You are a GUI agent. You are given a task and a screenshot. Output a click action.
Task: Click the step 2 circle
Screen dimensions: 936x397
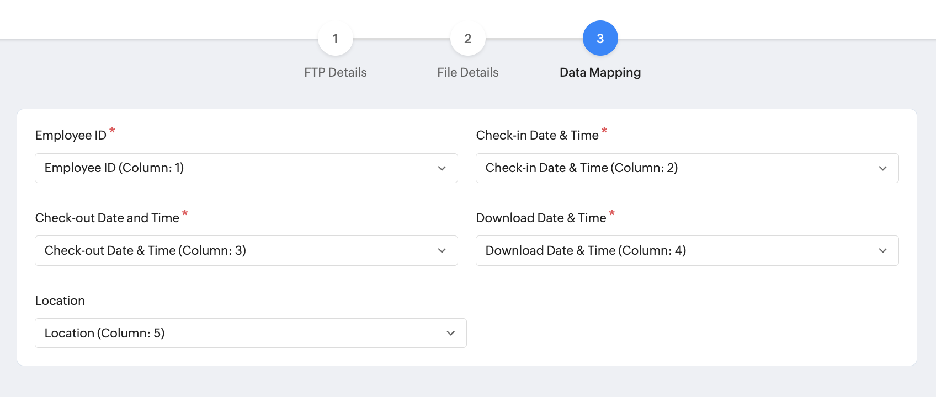pos(467,39)
